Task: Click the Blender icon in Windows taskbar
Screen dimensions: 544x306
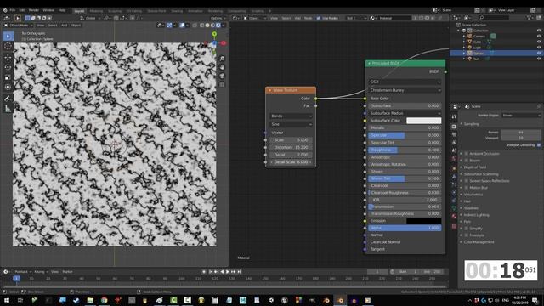Action: 340,300
